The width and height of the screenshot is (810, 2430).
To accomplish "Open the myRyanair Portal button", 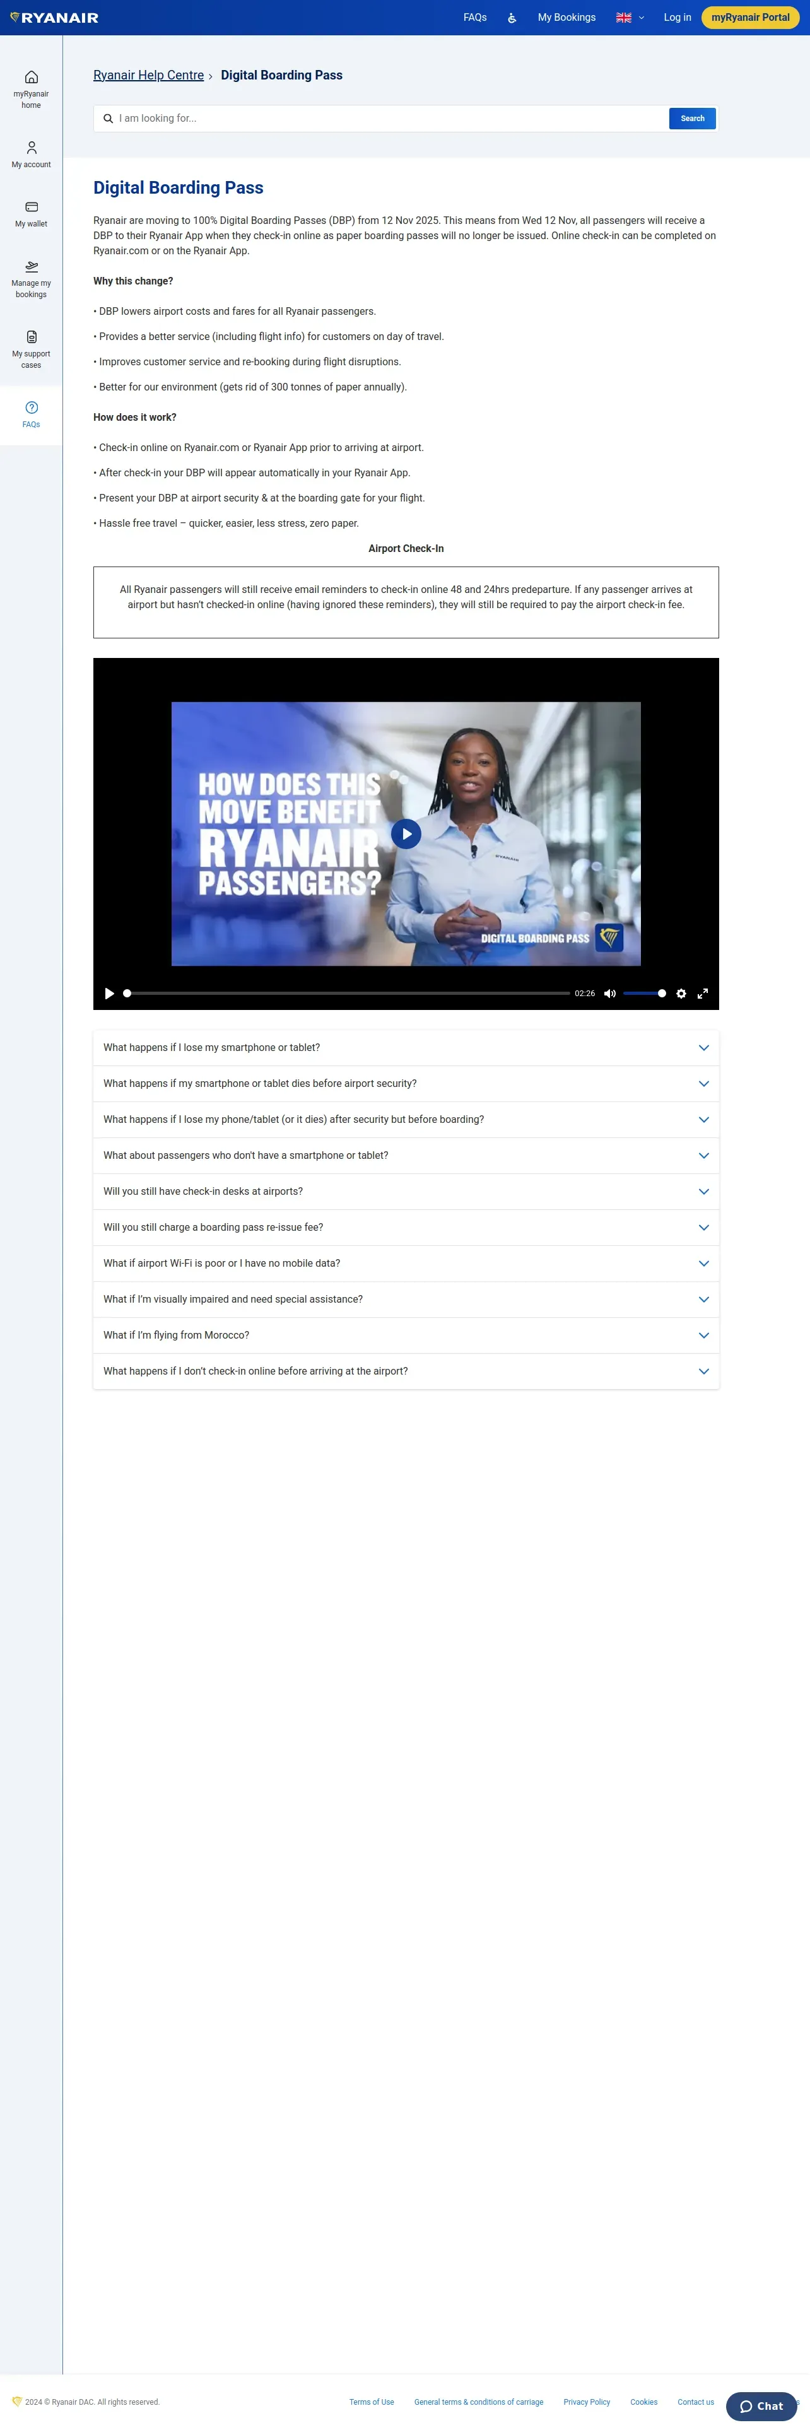I will tap(751, 18).
